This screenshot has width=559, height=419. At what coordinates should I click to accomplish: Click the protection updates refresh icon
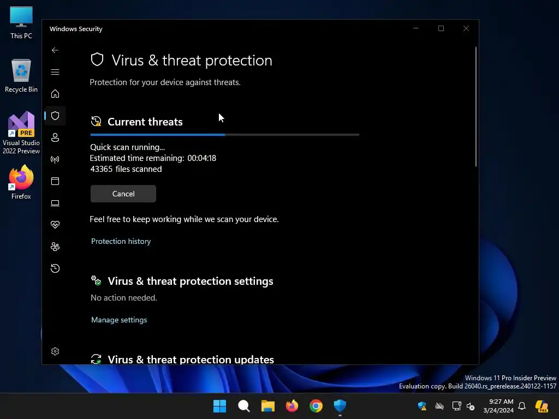tap(96, 359)
